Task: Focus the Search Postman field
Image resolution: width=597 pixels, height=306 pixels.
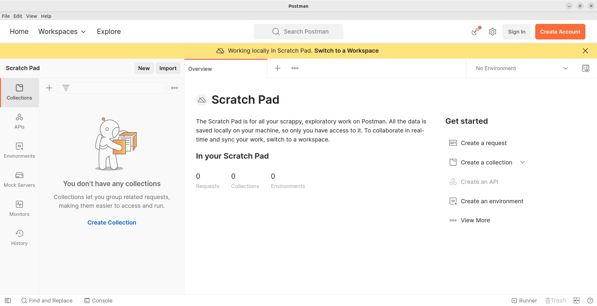Action: (x=298, y=32)
